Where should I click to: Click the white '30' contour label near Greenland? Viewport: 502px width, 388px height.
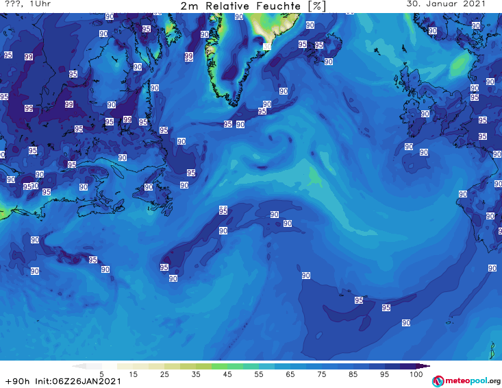click(x=267, y=47)
